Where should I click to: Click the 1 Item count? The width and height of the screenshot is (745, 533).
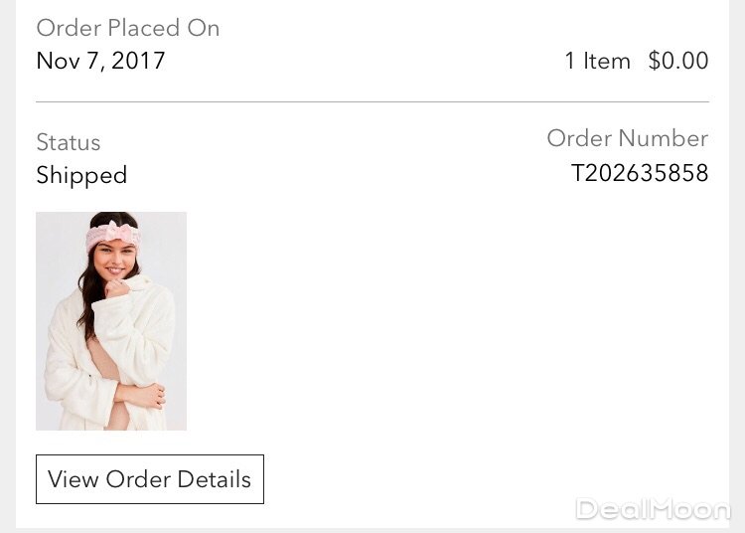click(597, 61)
